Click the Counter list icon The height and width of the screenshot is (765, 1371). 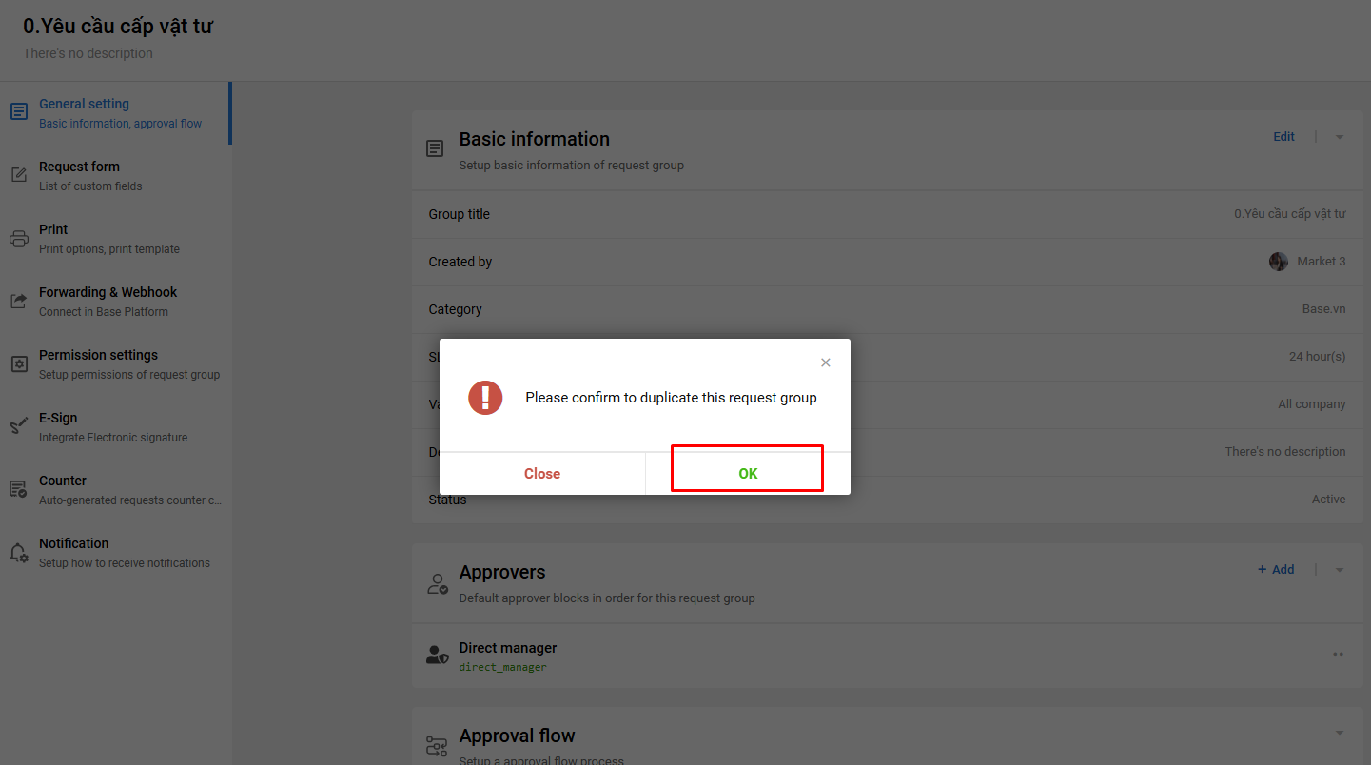tap(19, 489)
